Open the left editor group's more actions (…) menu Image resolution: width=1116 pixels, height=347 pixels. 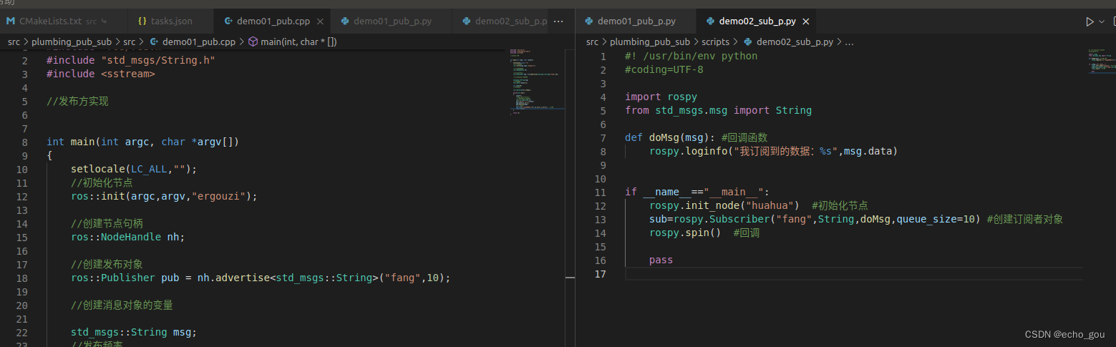tap(559, 21)
